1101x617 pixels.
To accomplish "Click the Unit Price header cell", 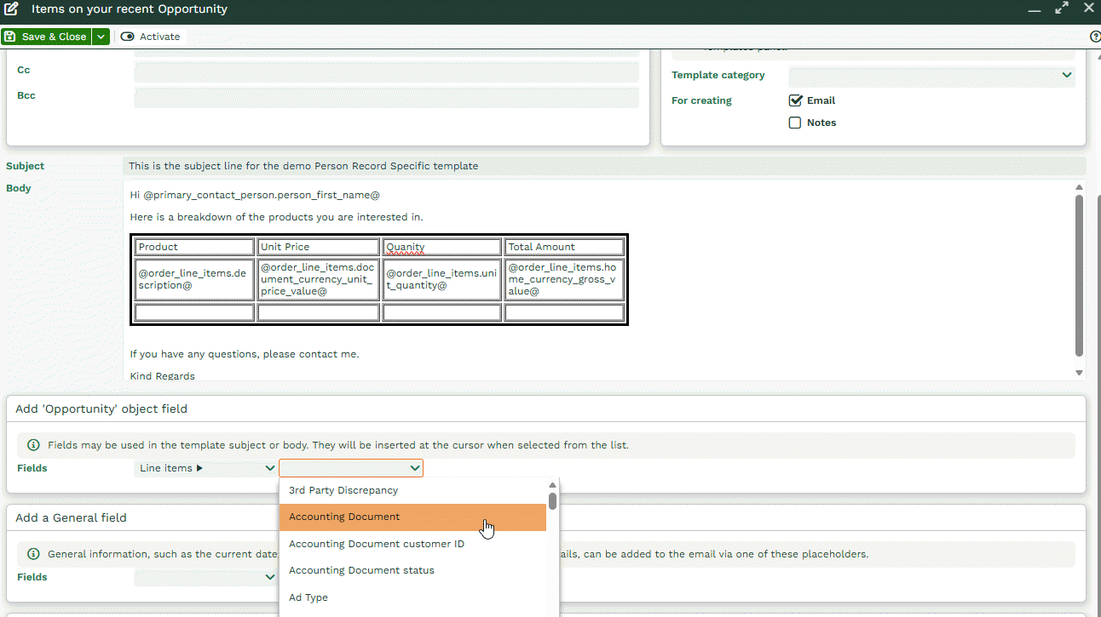I will point(318,247).
